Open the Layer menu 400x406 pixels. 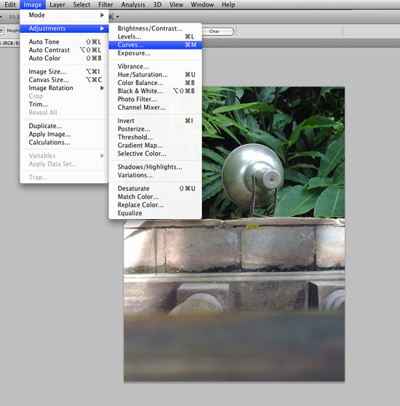click(x=57, y=4)
